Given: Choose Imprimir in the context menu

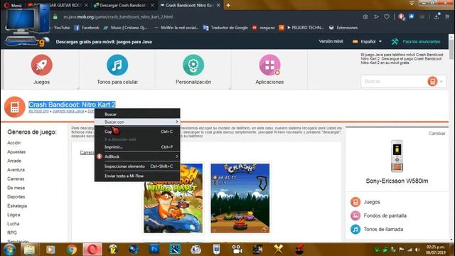Looking at the screenshot, I should pyautogui.click(x=137, y=147).
